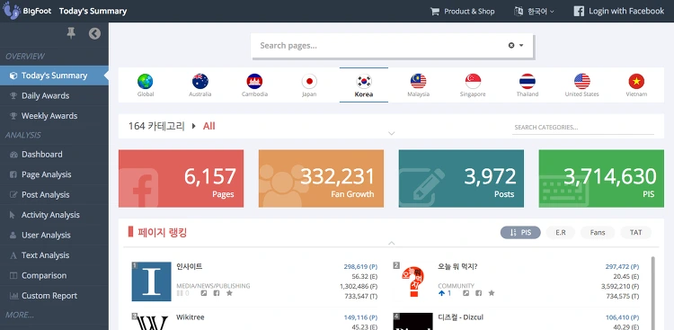674x330 pixels.
Task: Click the COMMUNITY category label
Action: [x=456, y=286]
